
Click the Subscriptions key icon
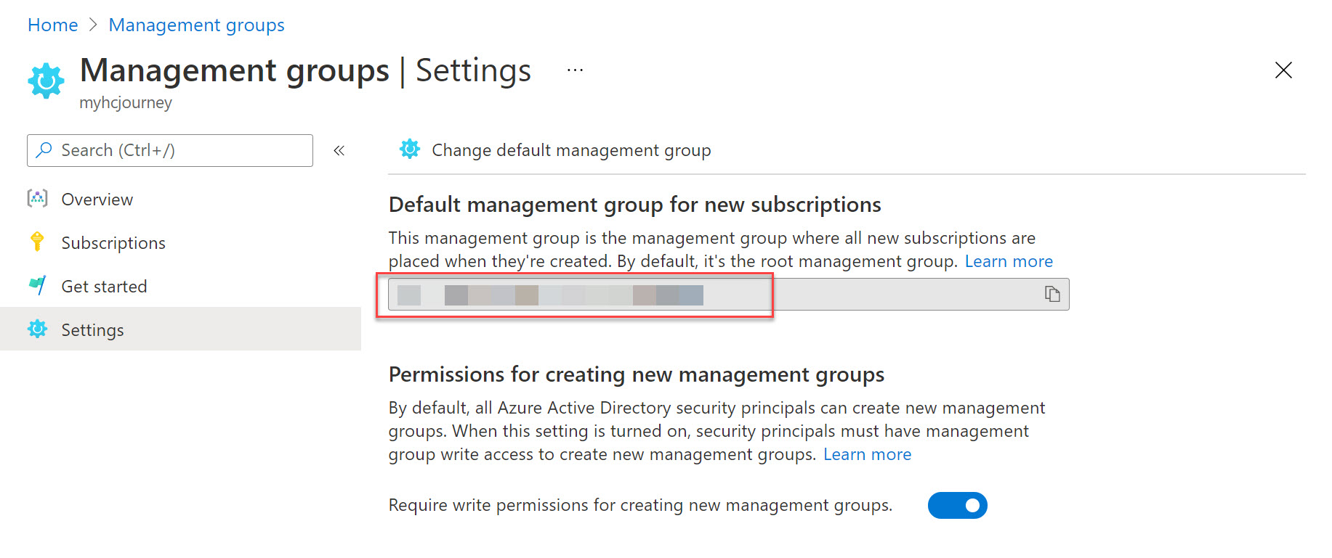tap(36, 242)
